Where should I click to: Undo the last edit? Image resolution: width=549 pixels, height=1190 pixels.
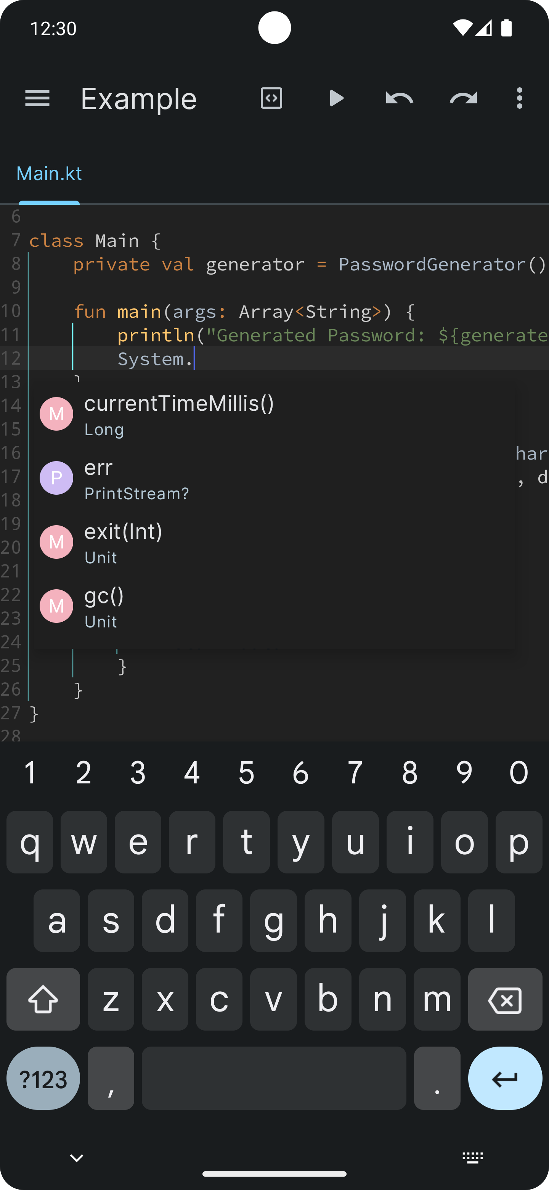[x=400, y=98]
